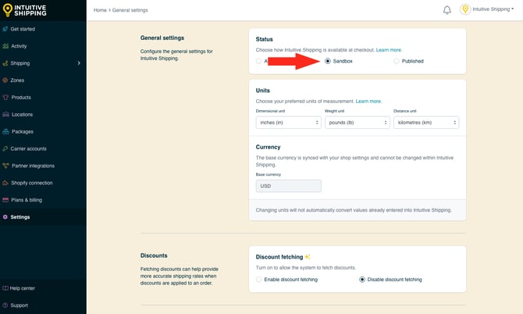Click the Support question icon
The width and height of the screenshot is (523, 314).
pyautogui.click(x=5, y=305)
